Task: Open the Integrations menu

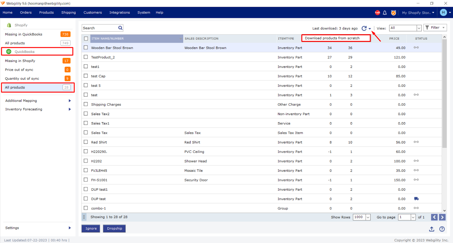Action: pyautogui.click(x=120, y=12)
